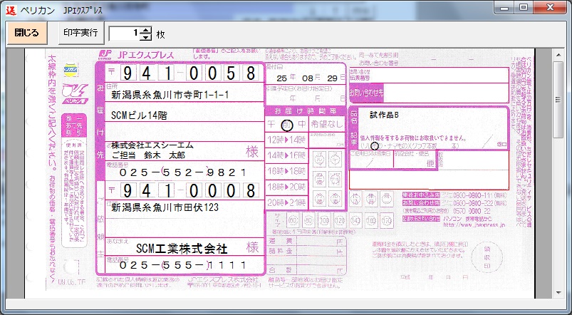Minimize the ペリカン window

click(505, 7)
